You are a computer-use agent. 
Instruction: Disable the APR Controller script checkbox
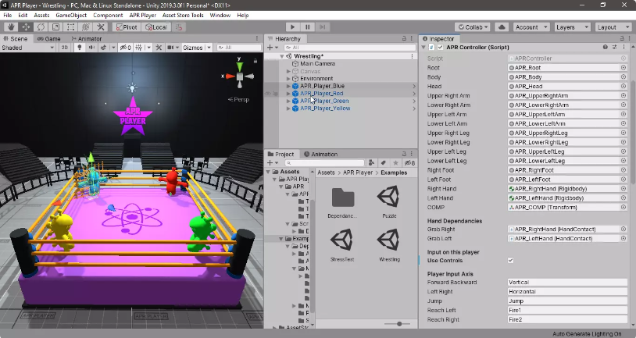pyautogui.click(x=440, y=47)
